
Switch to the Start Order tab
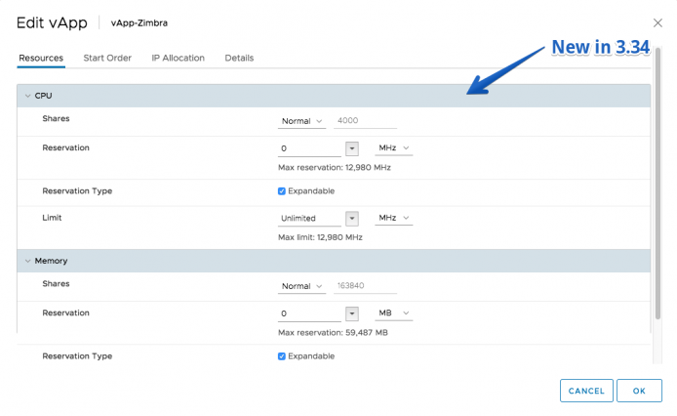point(107,58)
